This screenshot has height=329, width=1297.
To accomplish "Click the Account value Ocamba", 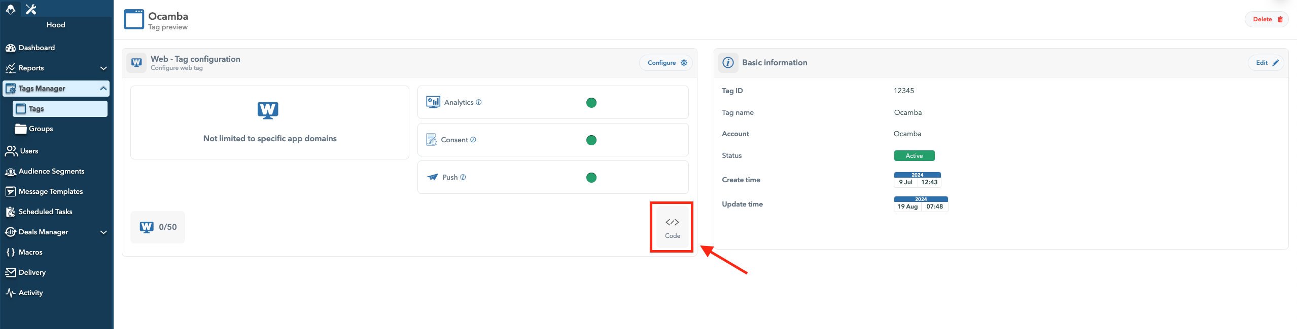I will pyautogui.click(x=907, y=134).
